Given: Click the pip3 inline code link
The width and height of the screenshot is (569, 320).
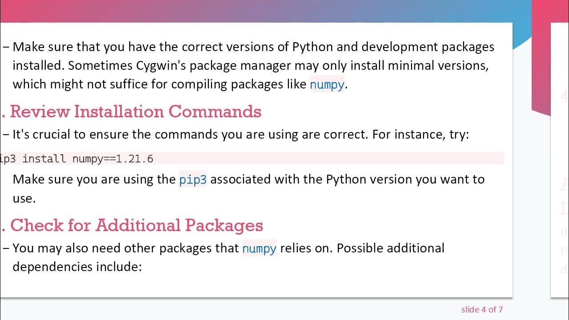Looking at the screenshot, I should click(193, 180).
